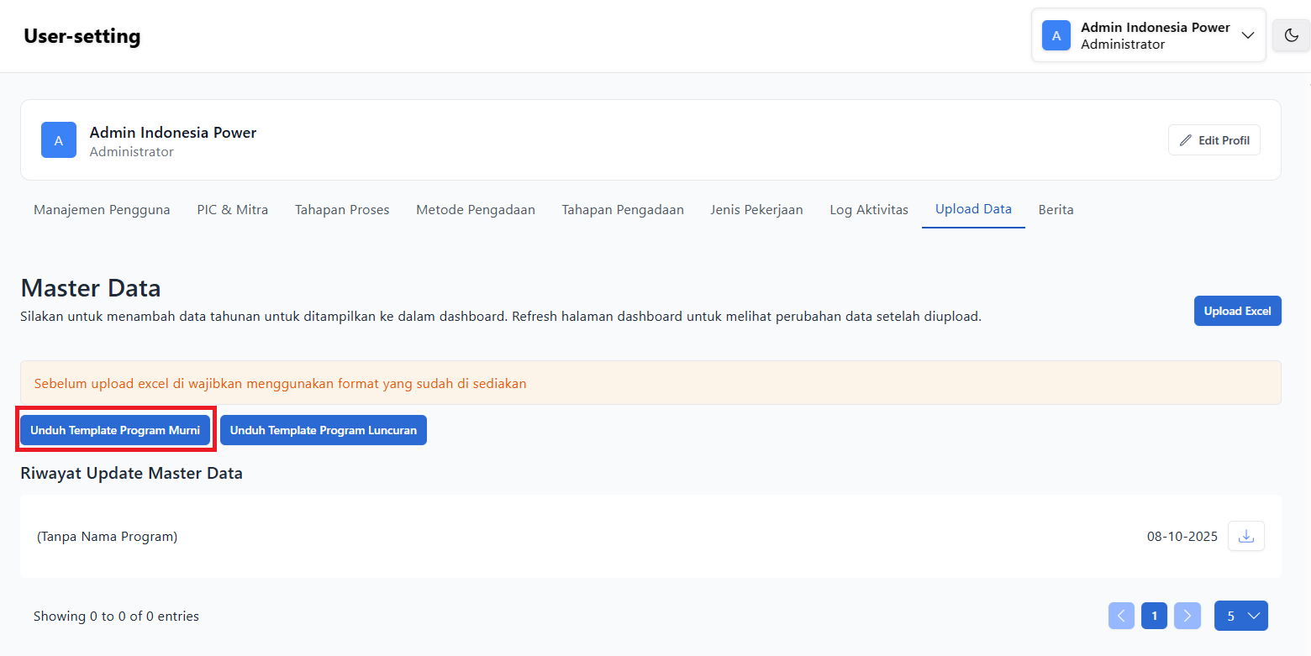This screenshot has height=656, width=1311.
Task: Switch to the Manajemen Pengguna tab
Action: coord(102,210)
